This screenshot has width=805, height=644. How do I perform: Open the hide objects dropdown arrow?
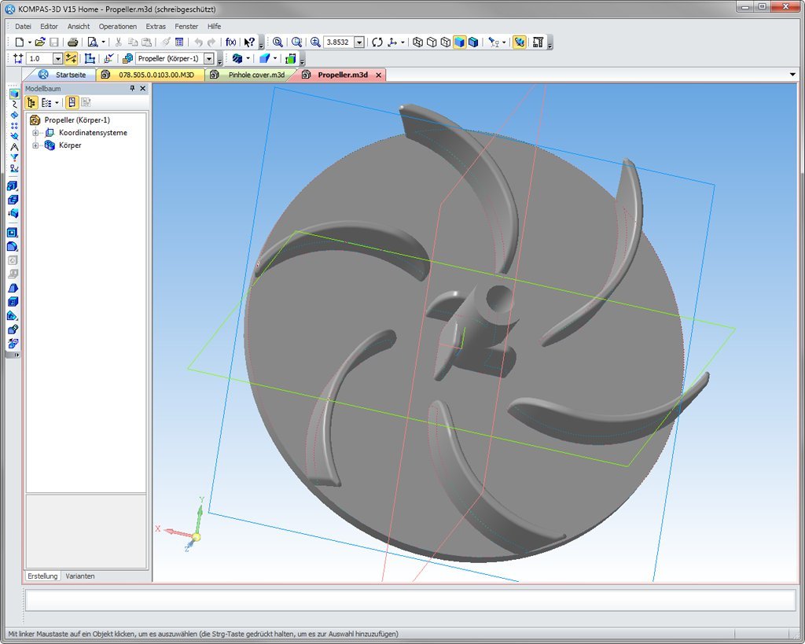click(x=504, y=42)
